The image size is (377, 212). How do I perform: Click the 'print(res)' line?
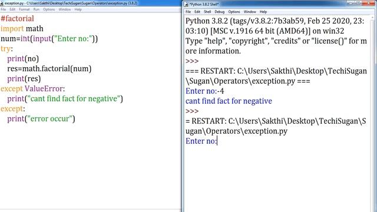pos(24,79)
